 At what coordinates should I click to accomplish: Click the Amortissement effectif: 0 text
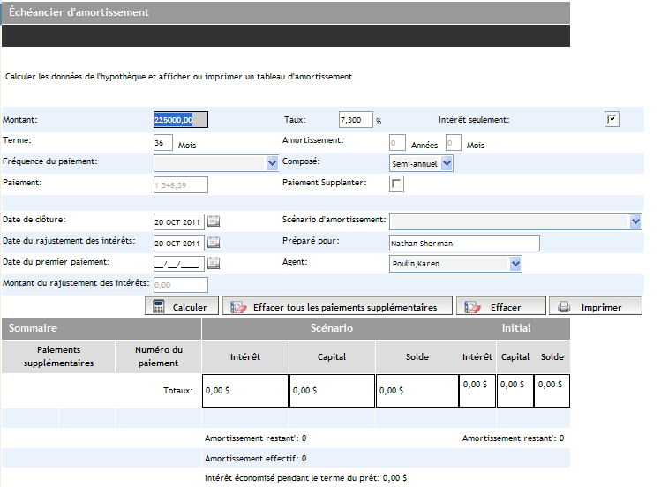(x=255, y=459)
